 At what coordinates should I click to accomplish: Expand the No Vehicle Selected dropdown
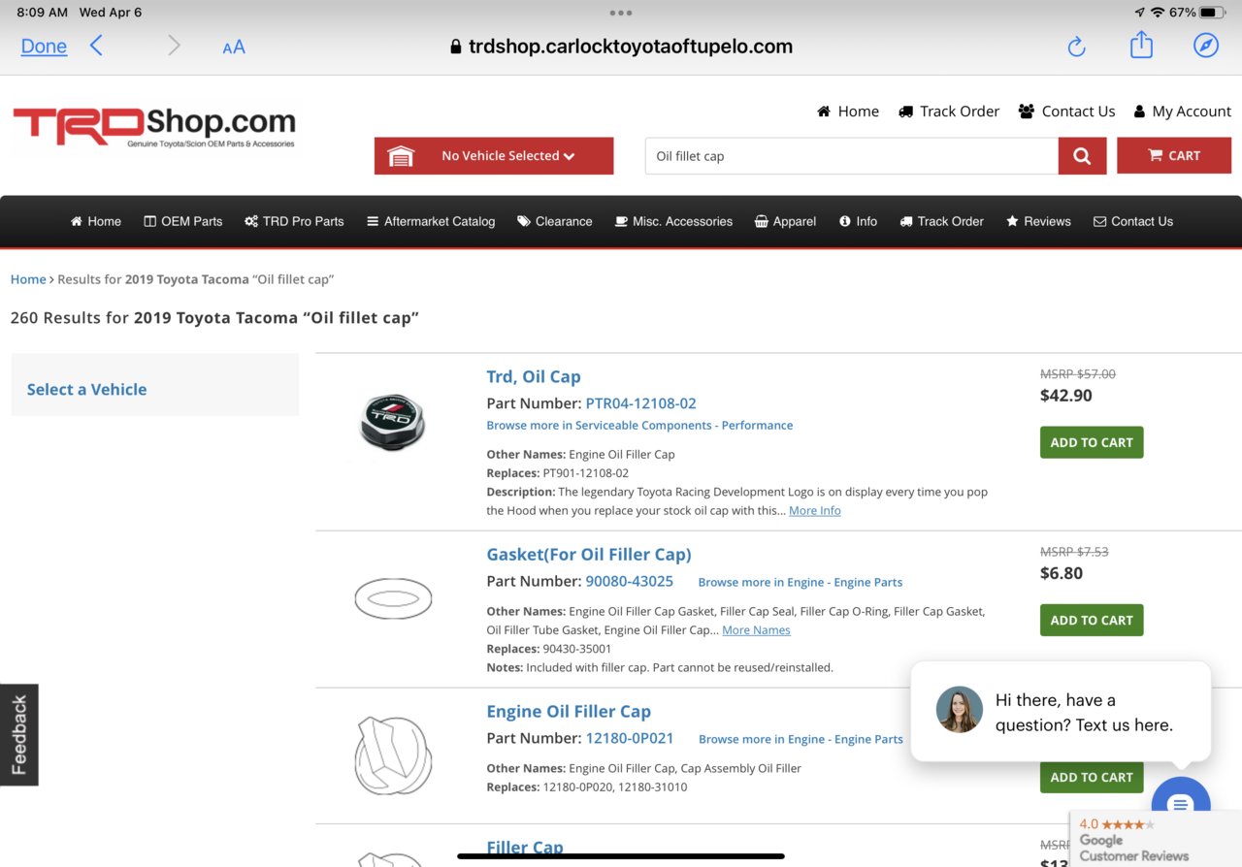click(x=494, y=156)
